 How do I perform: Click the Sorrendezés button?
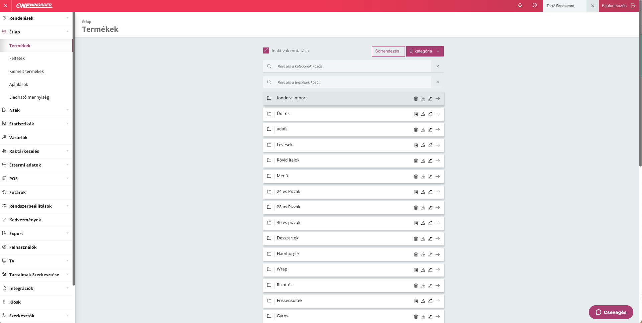tap(388, 51)
